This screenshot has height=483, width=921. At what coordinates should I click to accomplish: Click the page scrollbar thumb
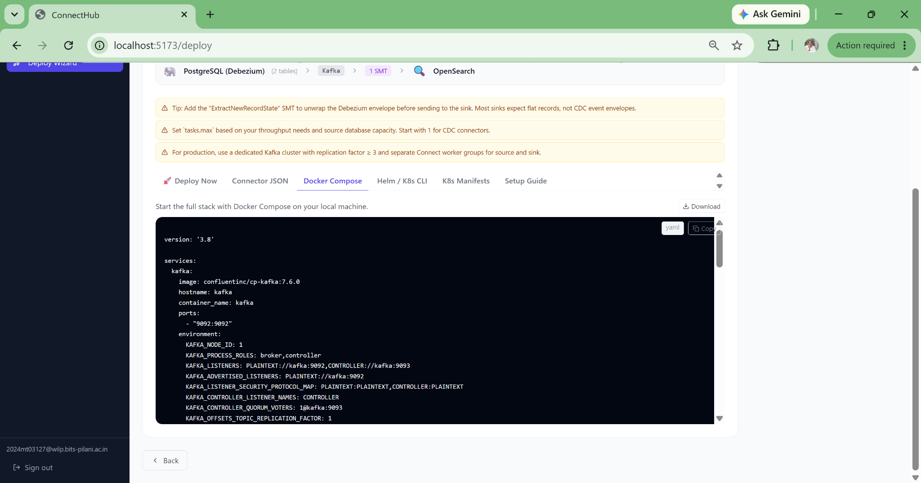point(915,329)
